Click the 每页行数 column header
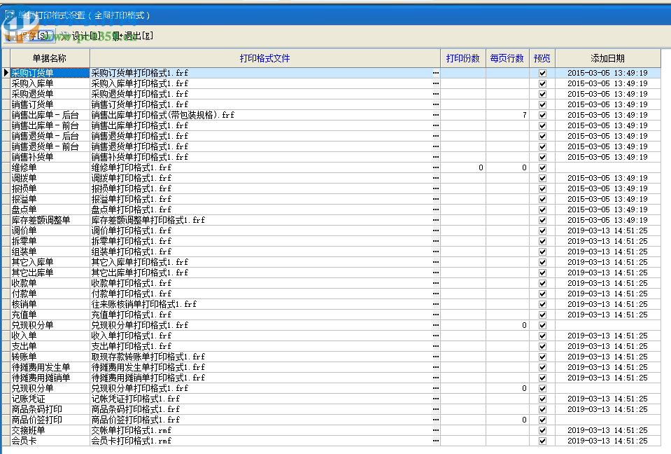Image resolution: width=671 pixels, height=454 pixels. 507,58
